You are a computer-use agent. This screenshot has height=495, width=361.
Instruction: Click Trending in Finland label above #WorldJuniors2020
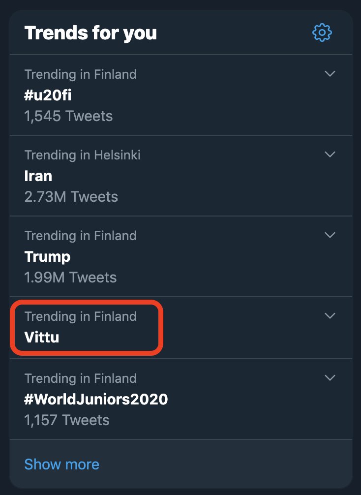pyautogui.click(x=81, y=378)
